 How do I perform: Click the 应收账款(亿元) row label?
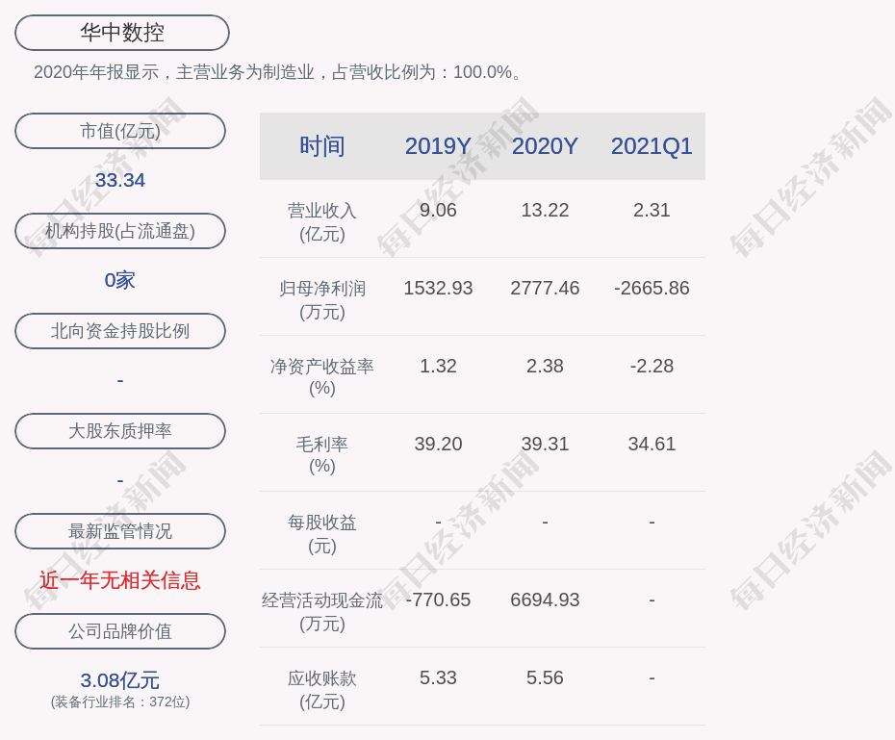coord(322,690)
